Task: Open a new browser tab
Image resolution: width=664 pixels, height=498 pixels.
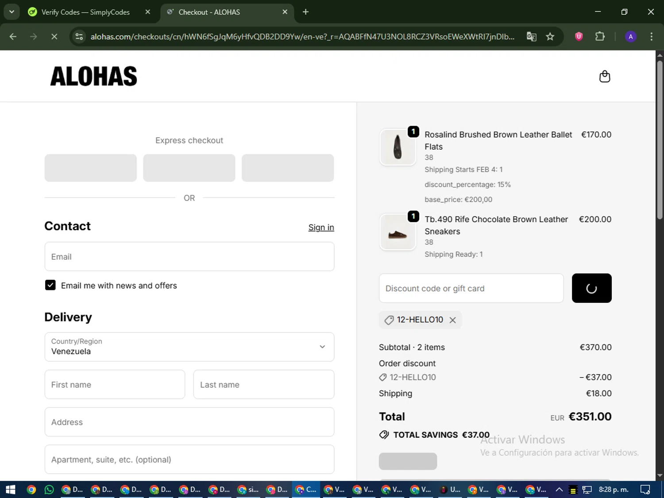Action: coord(305,12)
